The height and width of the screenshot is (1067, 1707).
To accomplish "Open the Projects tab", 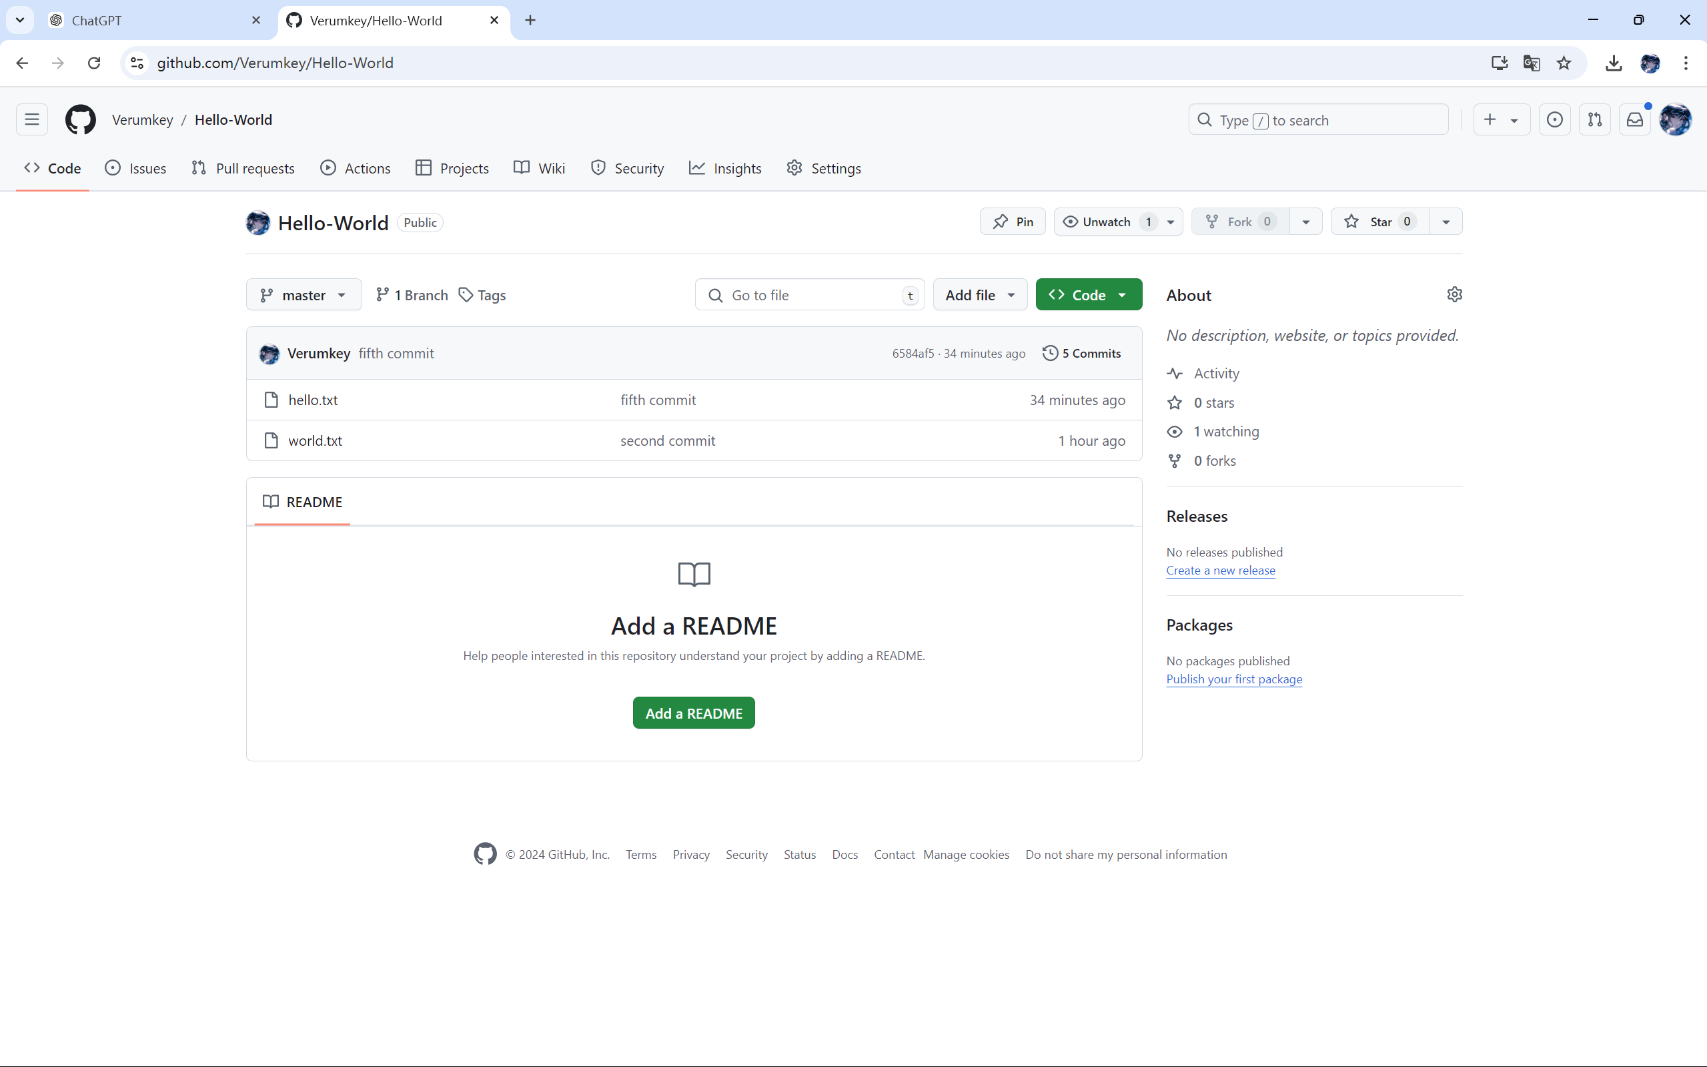I will coord(452,169).
